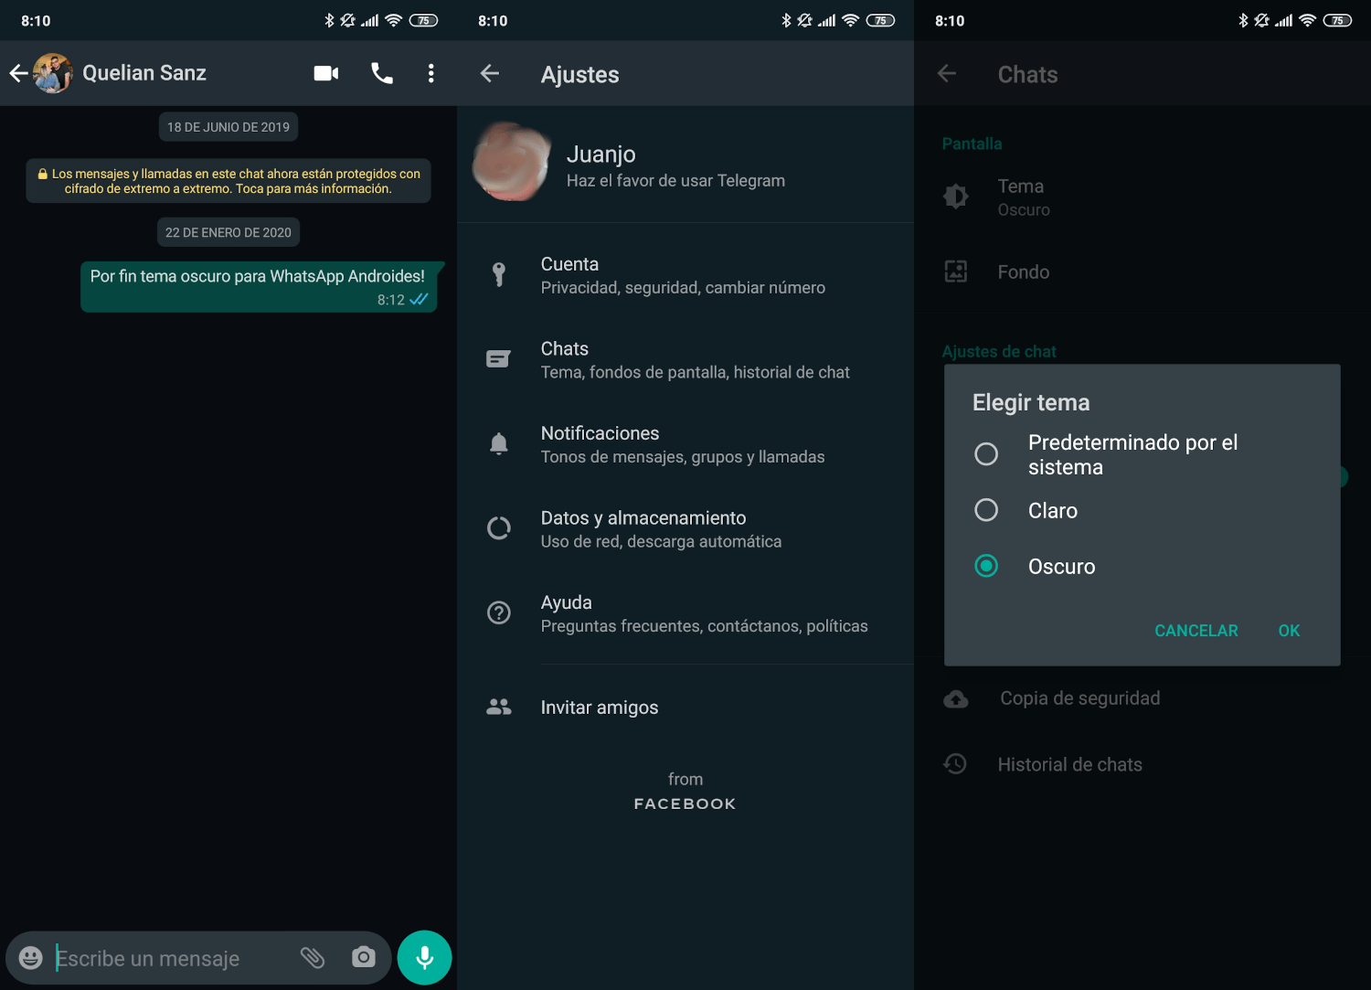The height and width of the screenshot is (990, 1371).
Task: Open Ayuda section
Action: tap(685, 613)
